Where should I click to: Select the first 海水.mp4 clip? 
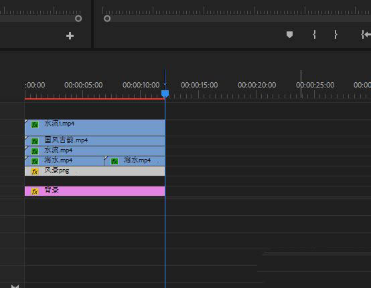click(64, 161)
